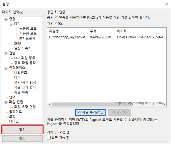Open 중복 파일 동작 page

tap(25, 63)
